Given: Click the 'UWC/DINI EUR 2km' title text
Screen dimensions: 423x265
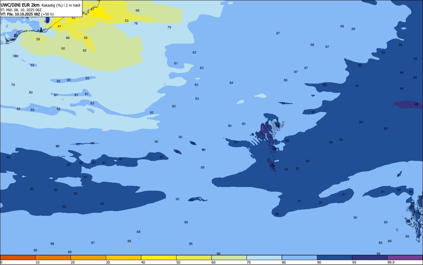Looking at the screenshot, I should click(20, 5).
